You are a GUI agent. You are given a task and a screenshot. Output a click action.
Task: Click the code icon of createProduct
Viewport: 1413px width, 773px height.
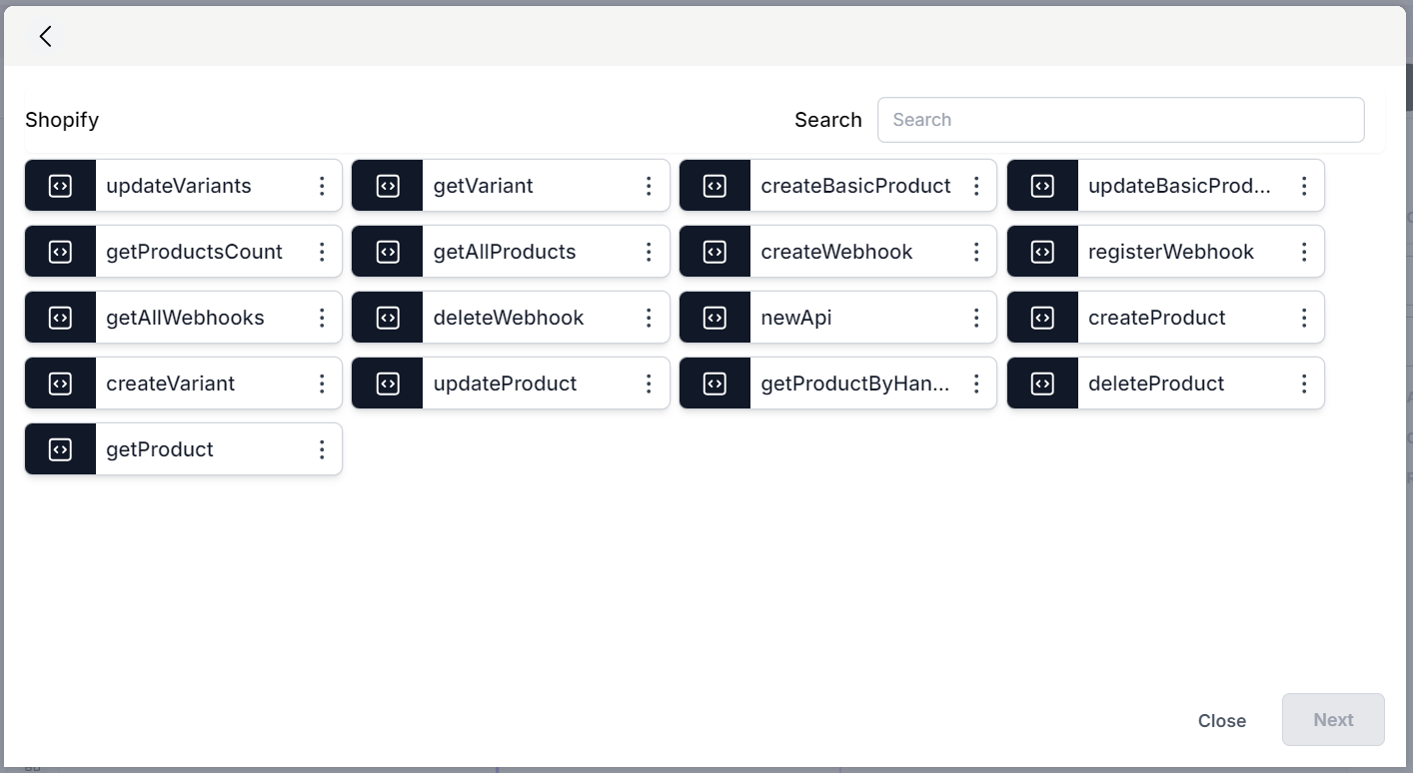pos(1042,318)
